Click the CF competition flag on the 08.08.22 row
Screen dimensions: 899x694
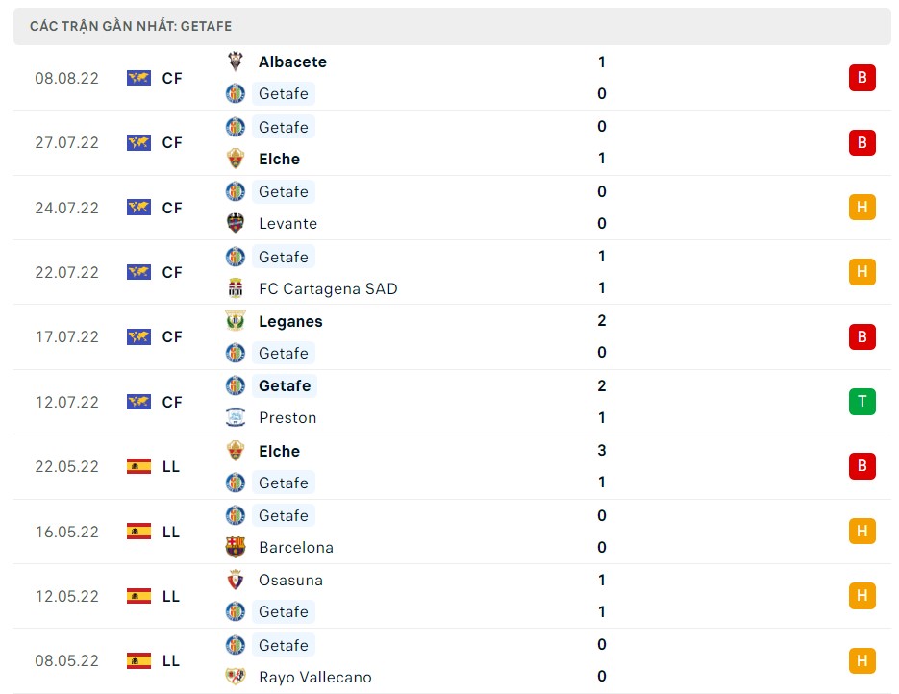(x=138, y=78)
